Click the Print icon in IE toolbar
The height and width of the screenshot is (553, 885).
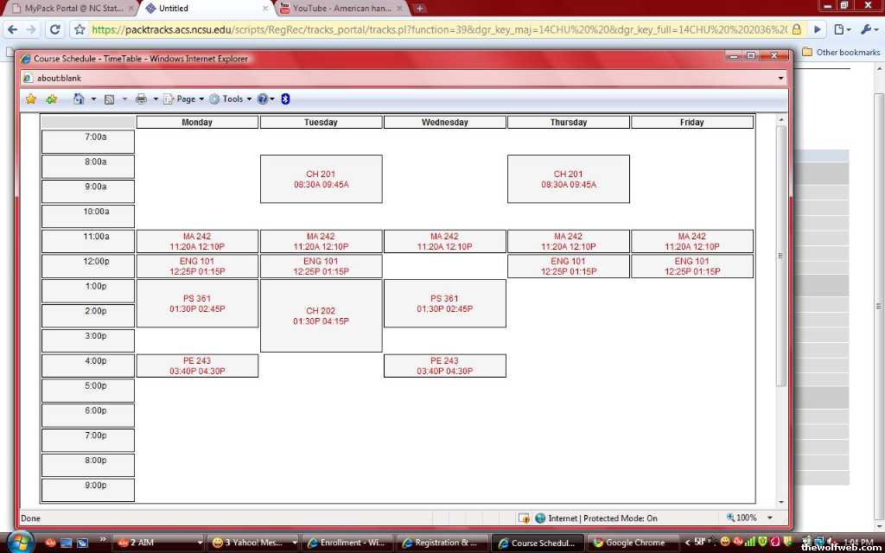pyautogui.click(x=141, y=99)
